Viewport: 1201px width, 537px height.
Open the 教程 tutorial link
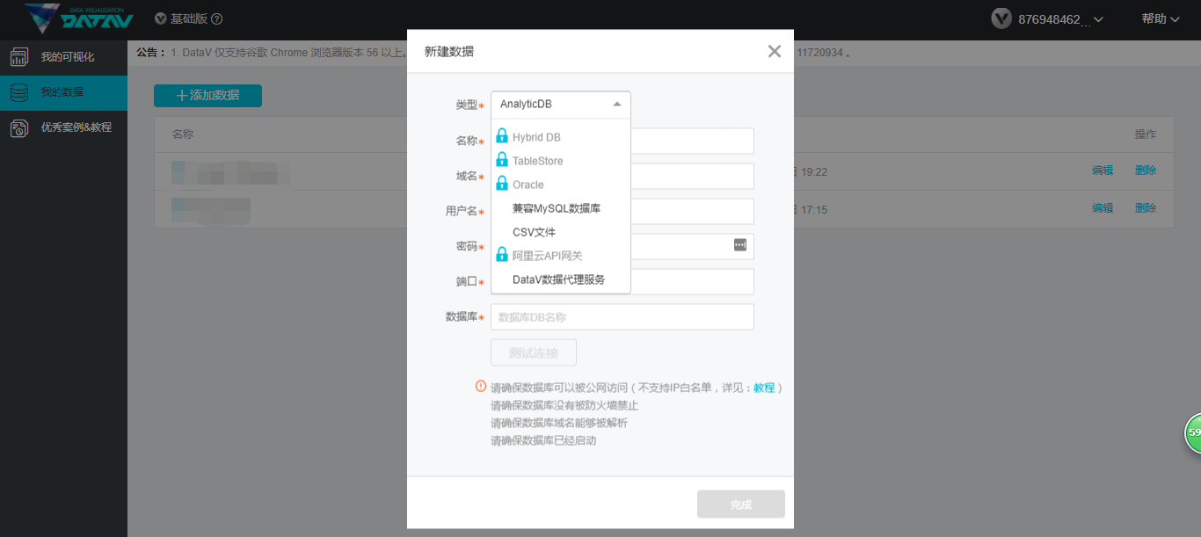[x=764, y=388]
